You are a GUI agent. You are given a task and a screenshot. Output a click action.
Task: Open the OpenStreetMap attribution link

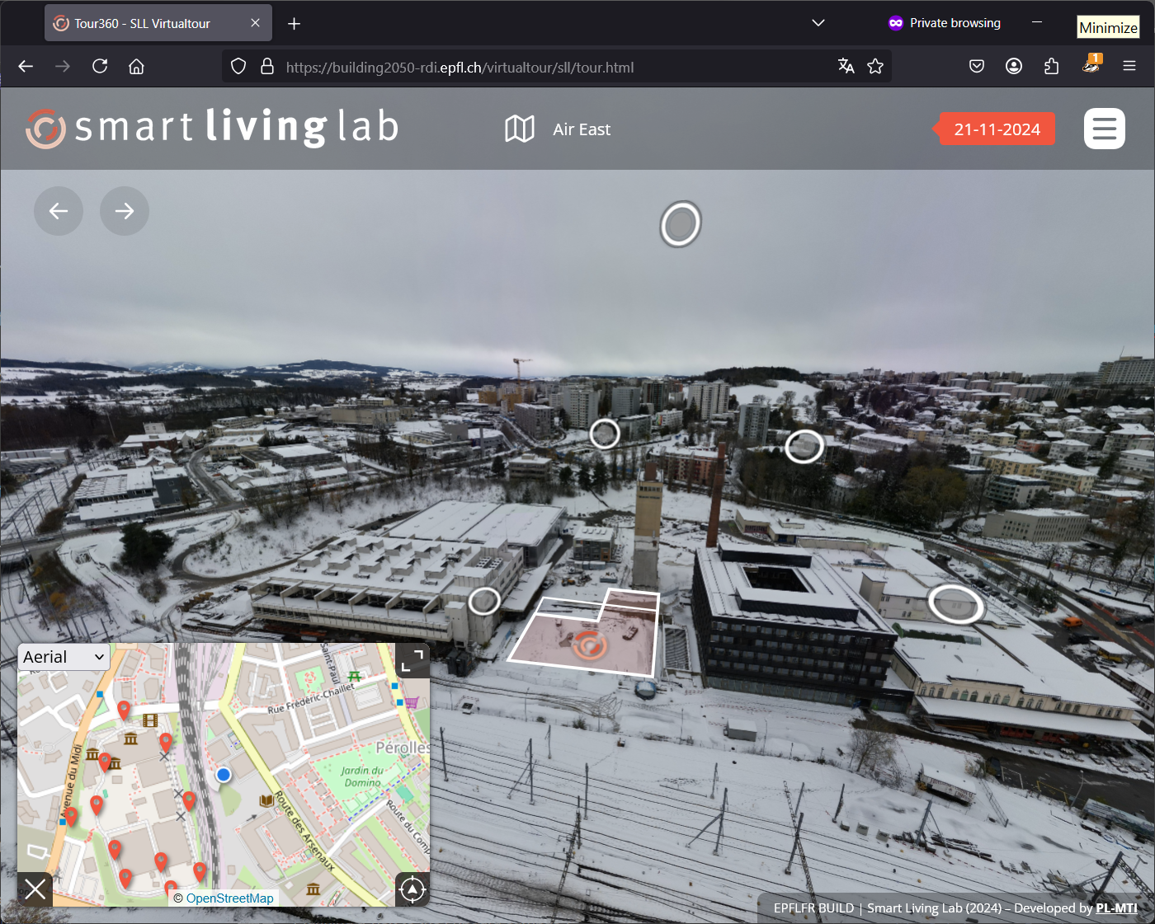tap(229, 898)
